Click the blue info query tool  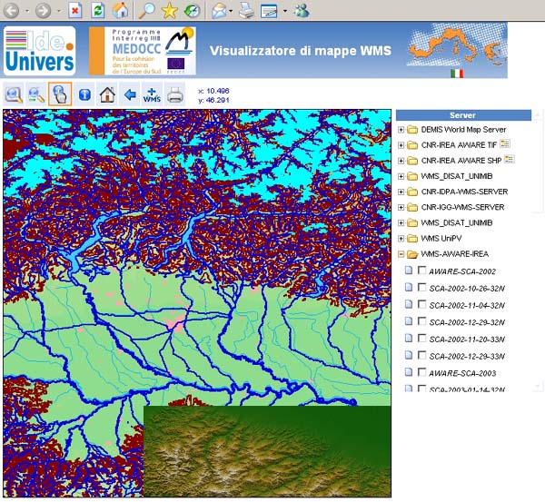tap(84, 94)
